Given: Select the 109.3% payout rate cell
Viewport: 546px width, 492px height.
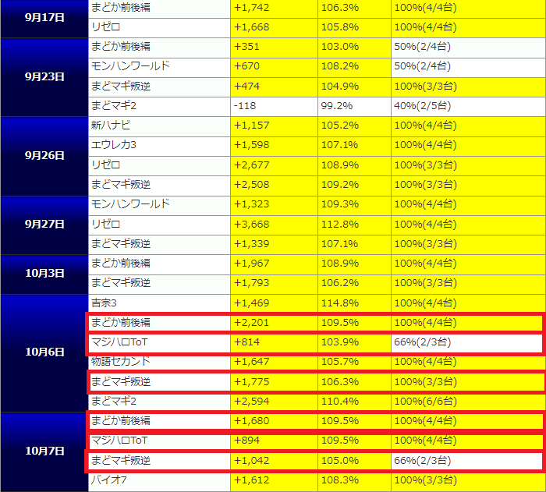Looking at the screenshot, I should [x=354, y=205].
